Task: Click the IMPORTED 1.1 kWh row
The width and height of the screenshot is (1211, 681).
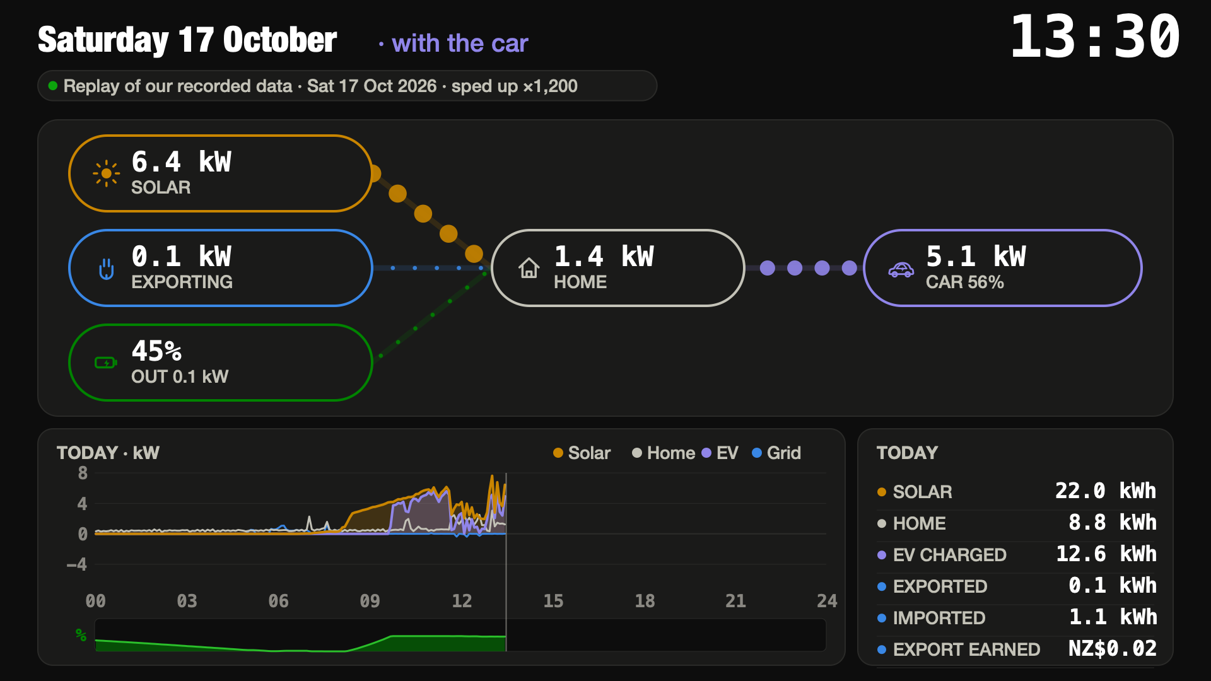Action: pyautogui.click(x=1016, y=618)
